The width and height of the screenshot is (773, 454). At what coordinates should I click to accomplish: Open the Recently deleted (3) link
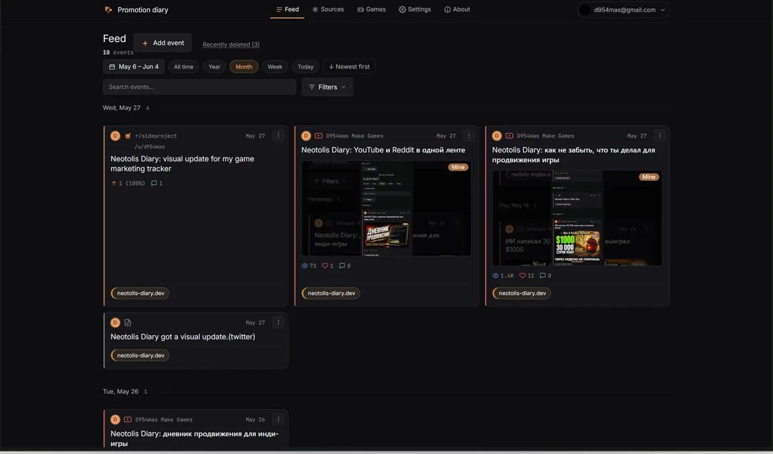231,44
